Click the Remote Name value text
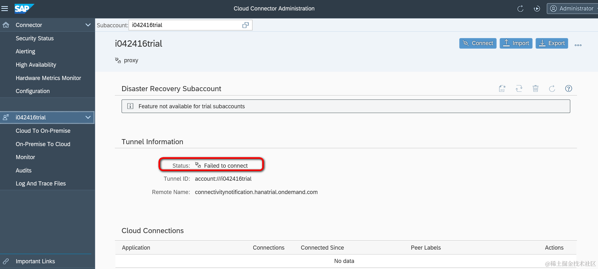This screenshot has height=269, width=598. [256, 192]
